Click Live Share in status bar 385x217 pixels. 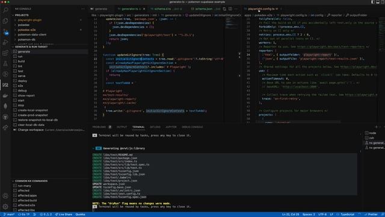coord(64,215)
